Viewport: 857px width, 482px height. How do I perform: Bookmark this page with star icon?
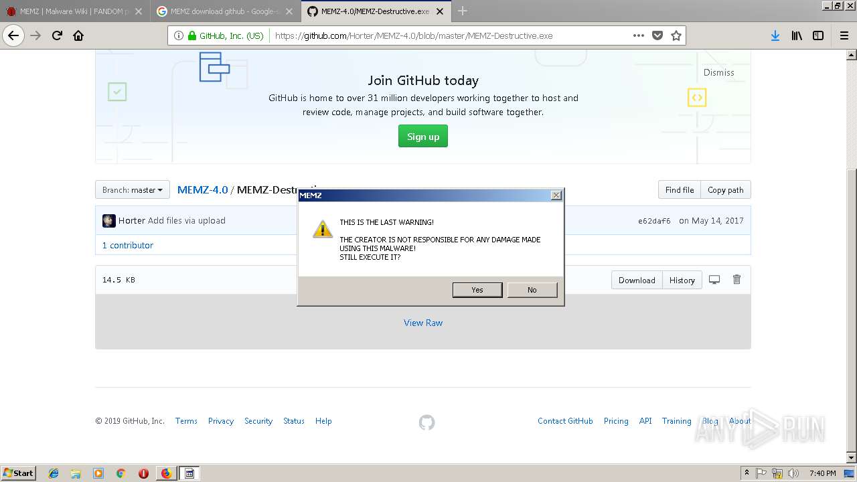pos(676,35)
